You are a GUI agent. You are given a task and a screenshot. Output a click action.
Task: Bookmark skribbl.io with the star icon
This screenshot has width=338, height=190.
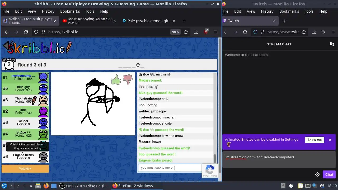point(186,32)
